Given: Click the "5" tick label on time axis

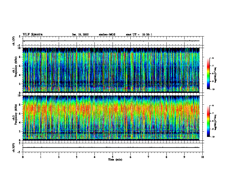Looking at the screenshot, I should [x=113, y=157].
